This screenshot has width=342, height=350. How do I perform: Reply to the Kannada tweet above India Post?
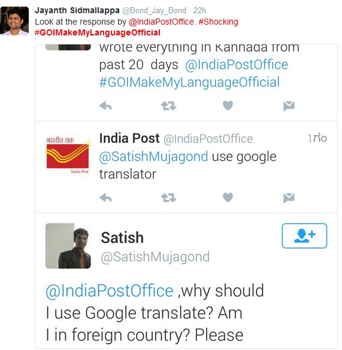(x=105, y=106)
